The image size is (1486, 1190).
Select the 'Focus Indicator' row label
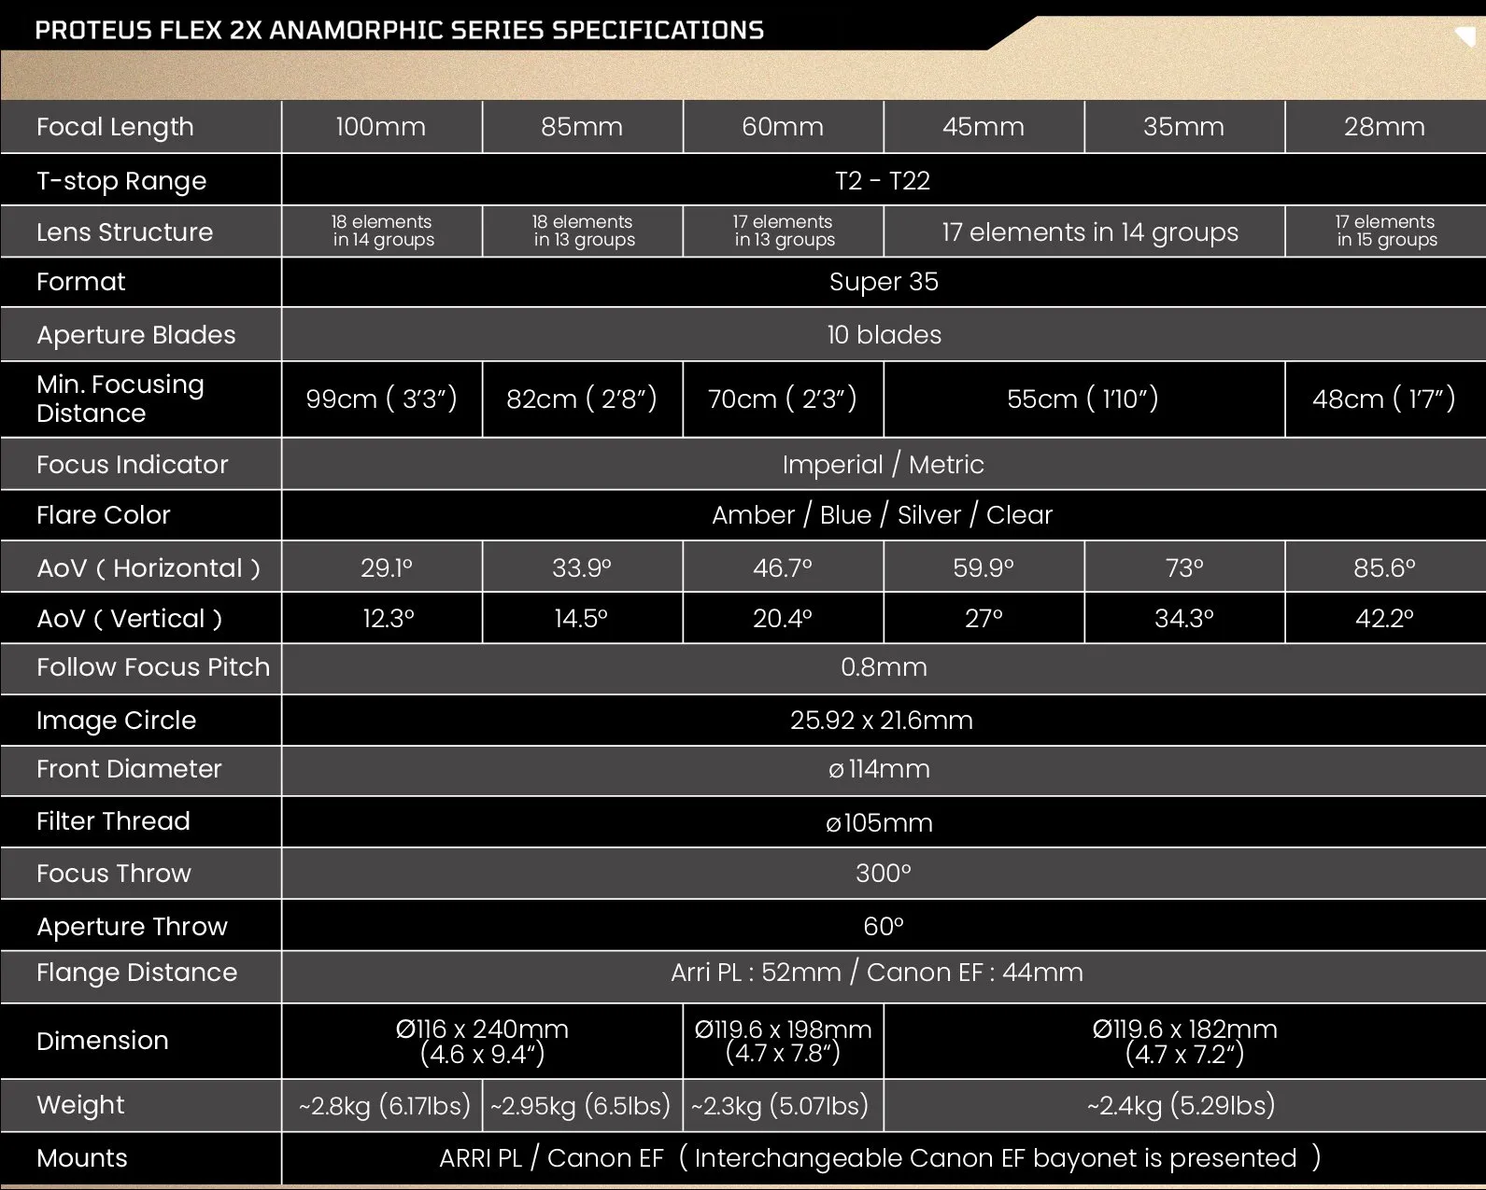coord(132,465)
